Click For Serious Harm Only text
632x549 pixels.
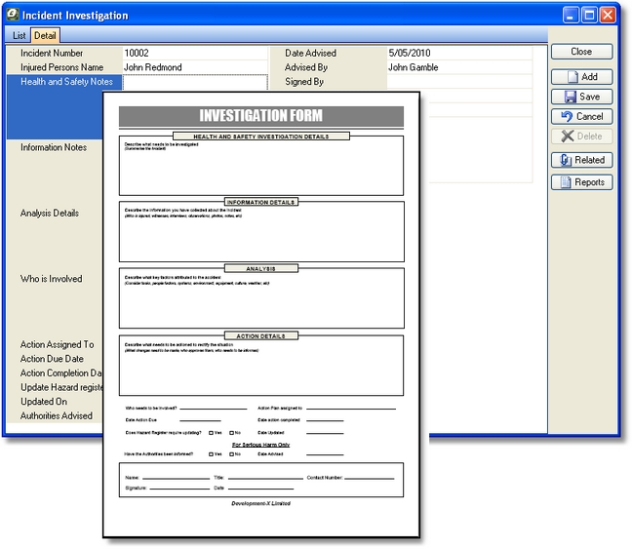click(x=260, y=445)
